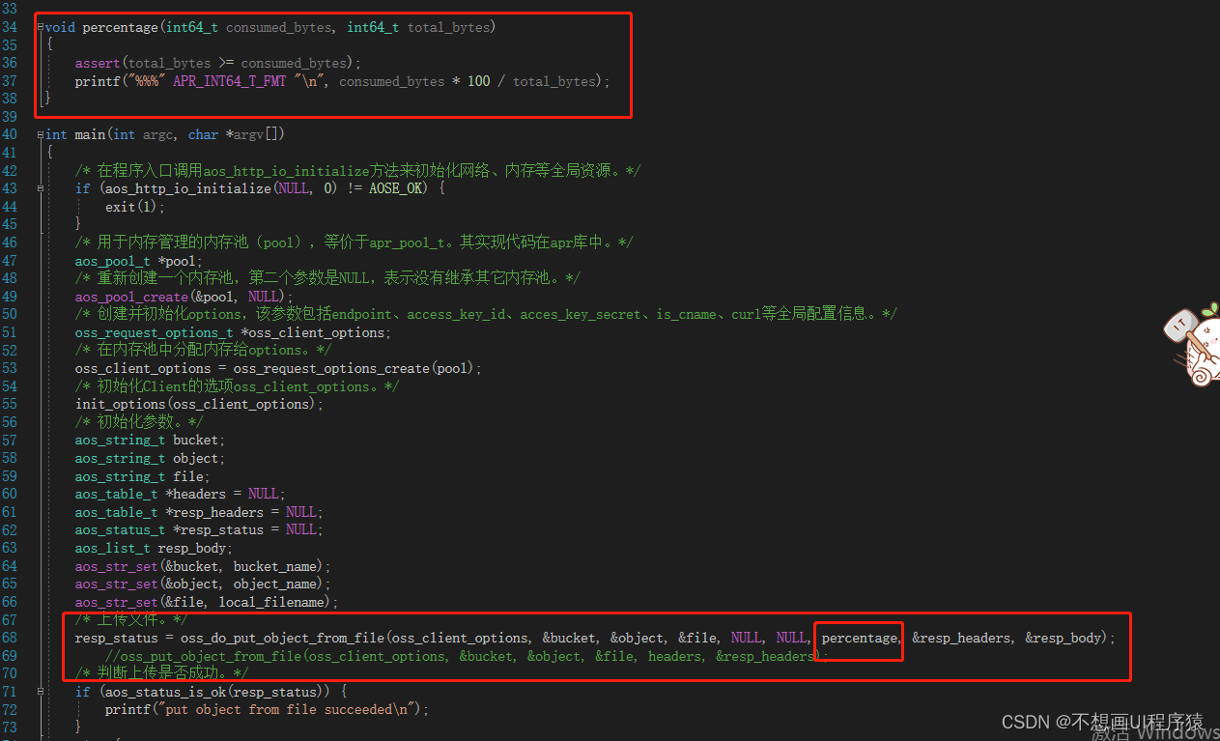Viewport: 1220px width, 741px height.
Task: Select the NULL argument on line 49
Action: point(262,296)
